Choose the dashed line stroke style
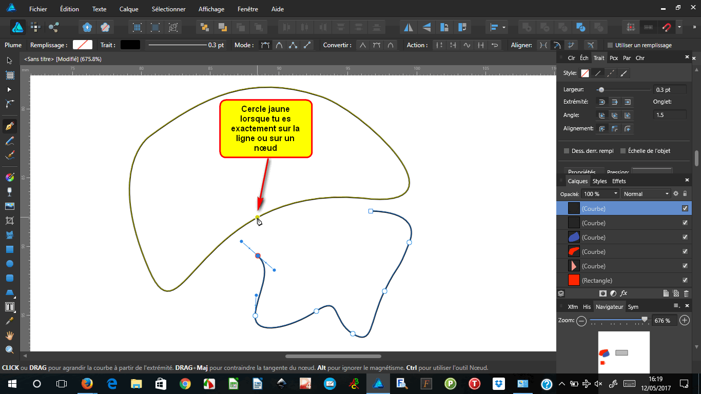 [611, 73]
